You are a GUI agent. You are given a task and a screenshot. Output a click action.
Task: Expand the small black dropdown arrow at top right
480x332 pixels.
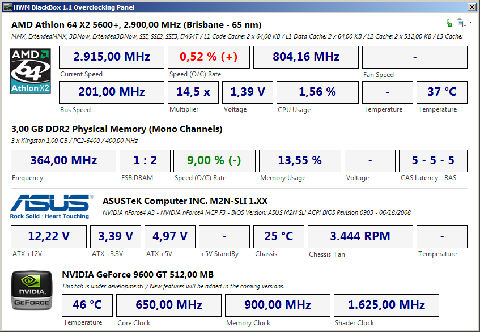click(x=470, y=22)
